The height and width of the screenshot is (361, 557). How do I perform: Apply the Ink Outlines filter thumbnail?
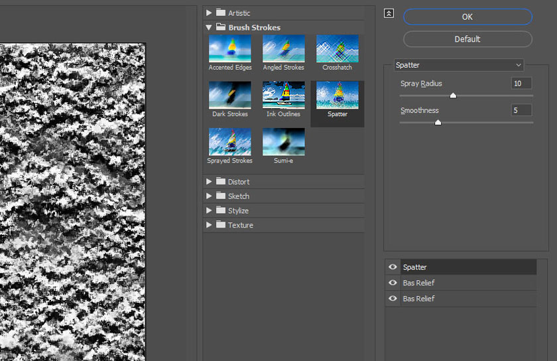pyautogui.click(x=284, y=96)
